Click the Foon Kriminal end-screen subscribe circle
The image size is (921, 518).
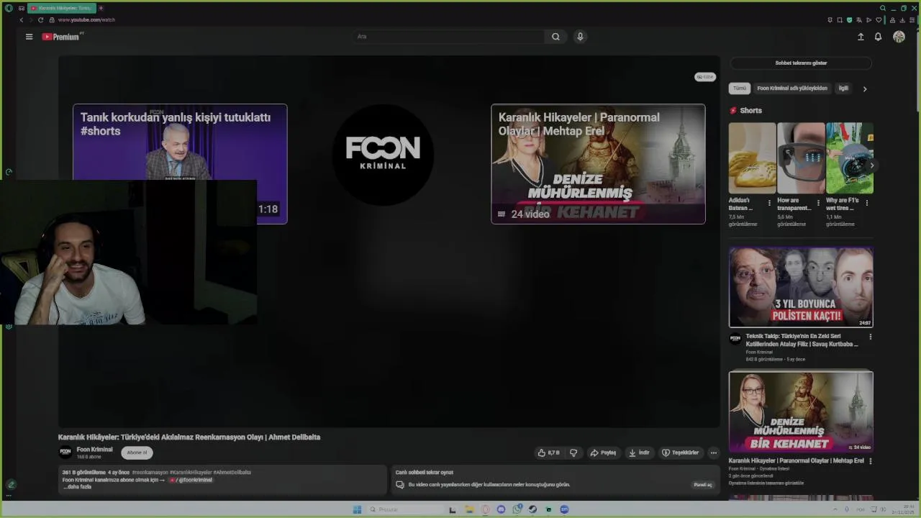383,155
